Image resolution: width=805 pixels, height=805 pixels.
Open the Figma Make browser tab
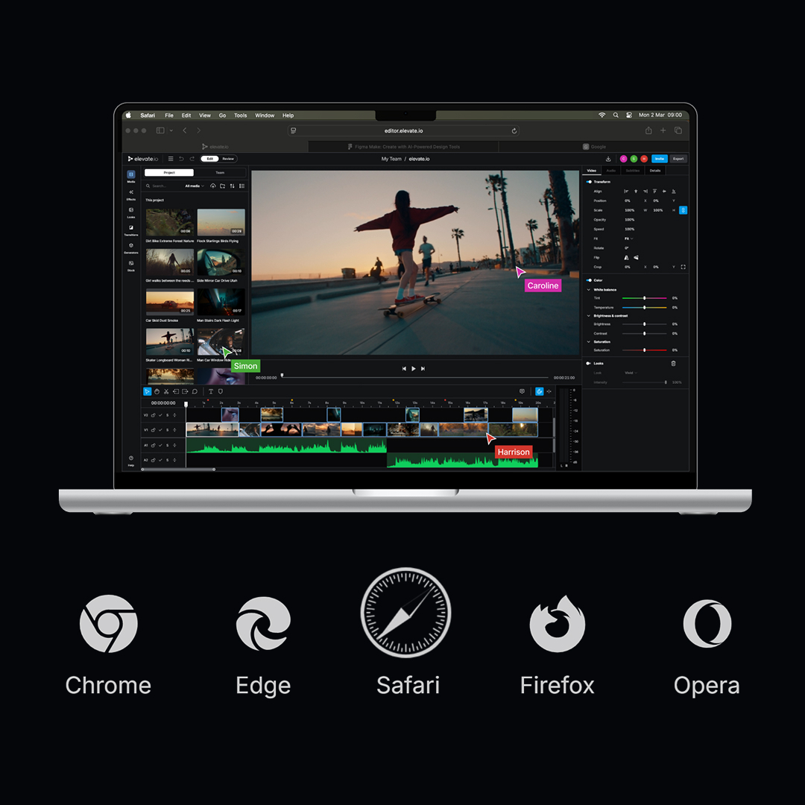pos(403,146)
